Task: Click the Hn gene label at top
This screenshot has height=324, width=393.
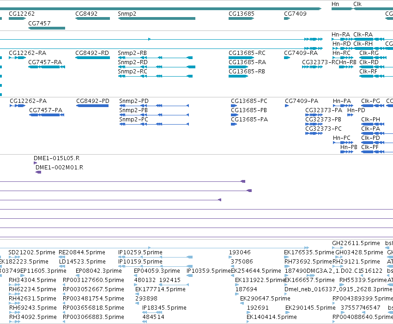Action: [x=335, y=4]
